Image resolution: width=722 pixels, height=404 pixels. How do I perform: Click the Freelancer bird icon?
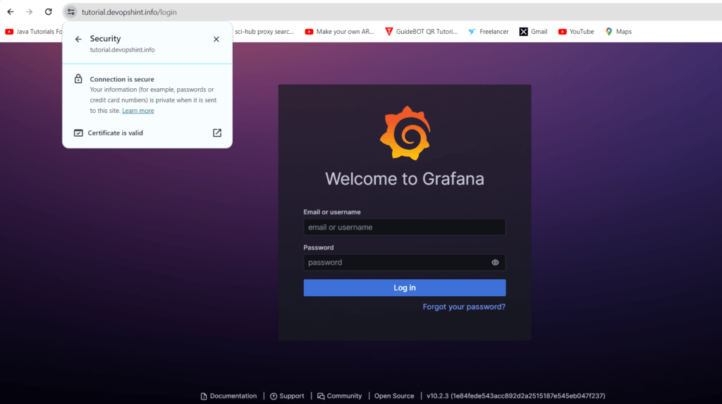(472, 32)
